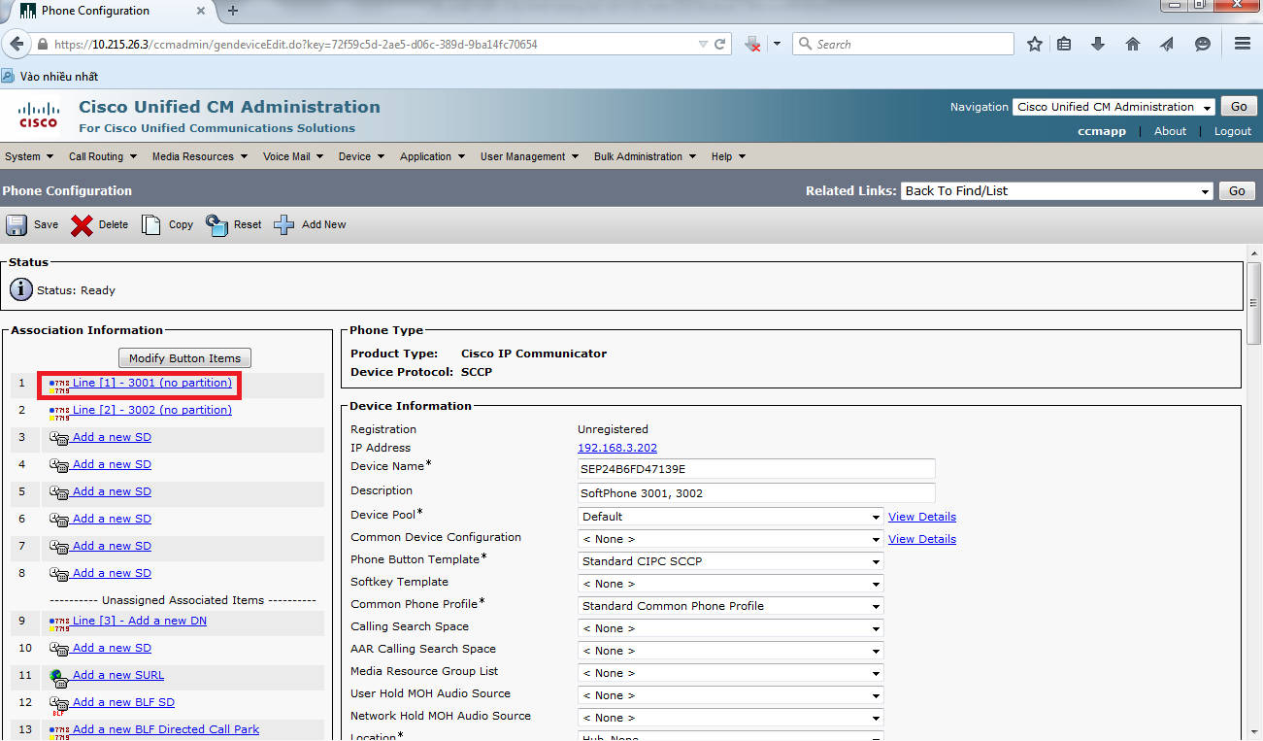The image size is (1263, 741).
Task: Open the Help menu
Action: coord(728,156)
